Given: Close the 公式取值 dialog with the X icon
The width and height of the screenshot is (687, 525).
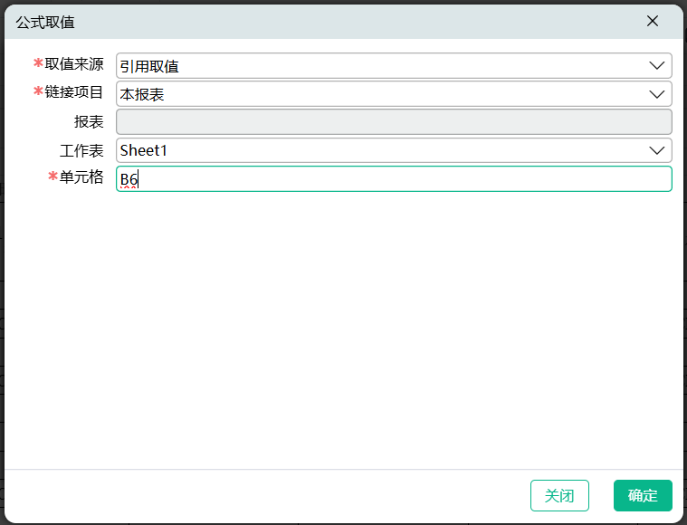Looking at the screenshot, I should pos(653,21).
